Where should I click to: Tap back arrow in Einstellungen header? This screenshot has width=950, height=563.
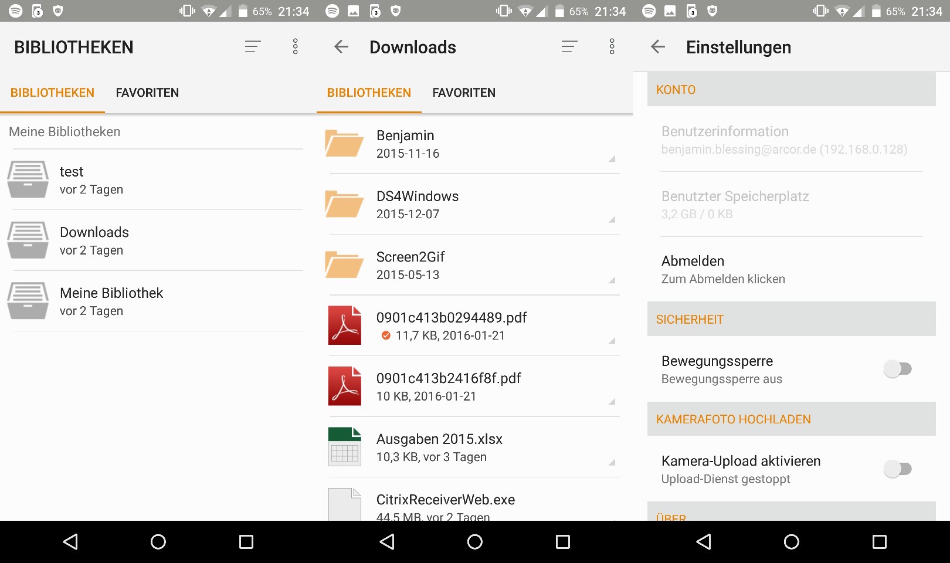[x=658, y=47]
